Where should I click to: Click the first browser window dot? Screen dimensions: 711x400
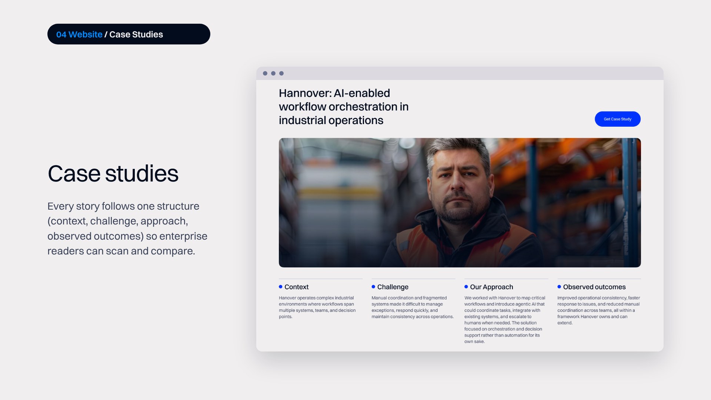(265, 73)
